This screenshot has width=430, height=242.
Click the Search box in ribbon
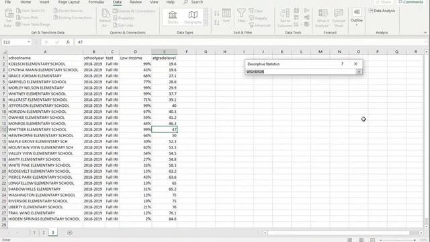(193, 2)
